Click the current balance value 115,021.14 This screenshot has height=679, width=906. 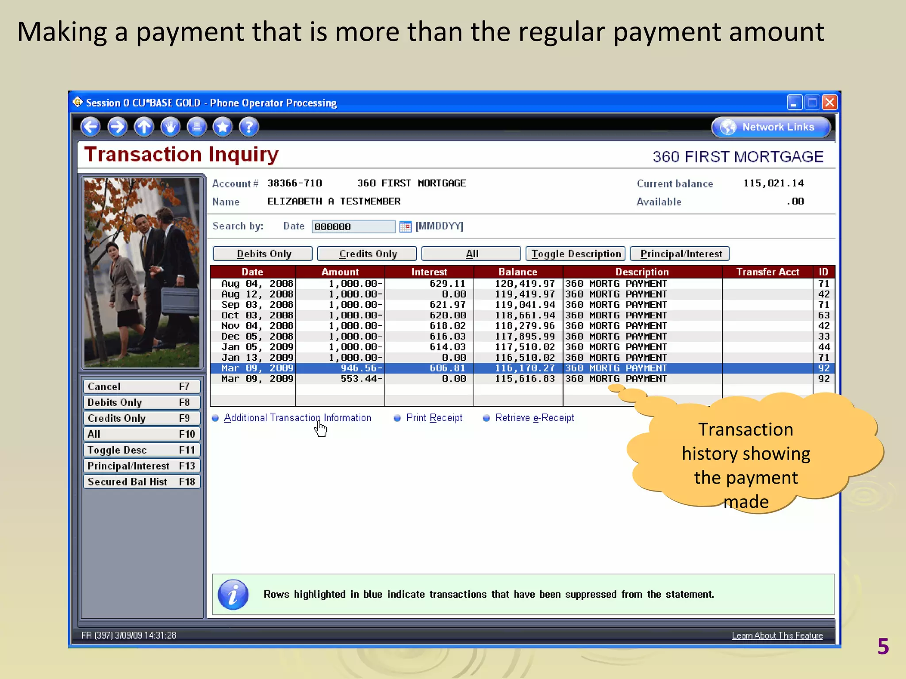click(x=773, y=183)
